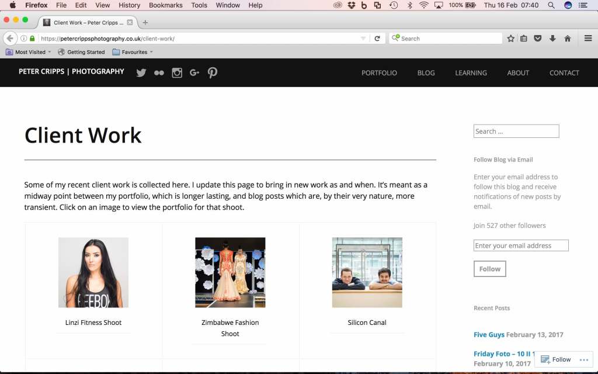
Task: Click the Dropbox icon in the menu bar
Action: click(351, 5)
